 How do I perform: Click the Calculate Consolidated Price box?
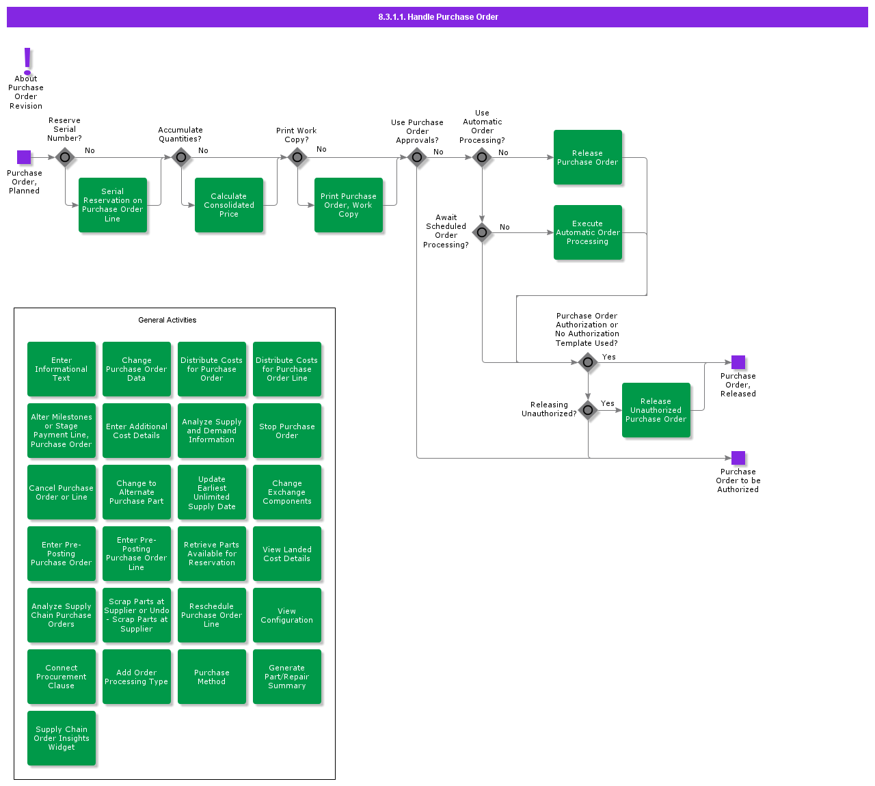tap(229, 205)
